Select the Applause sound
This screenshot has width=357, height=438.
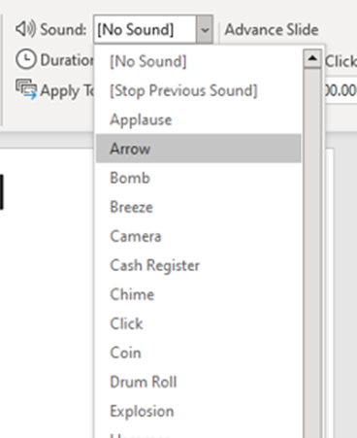click(199, 119)
